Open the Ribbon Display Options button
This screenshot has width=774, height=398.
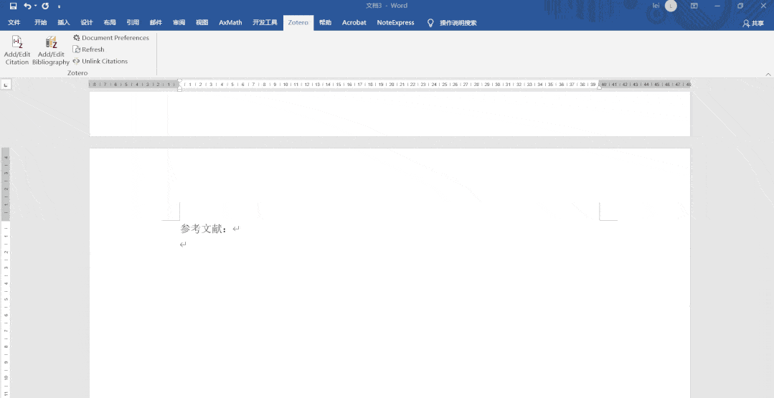[694, 6]
